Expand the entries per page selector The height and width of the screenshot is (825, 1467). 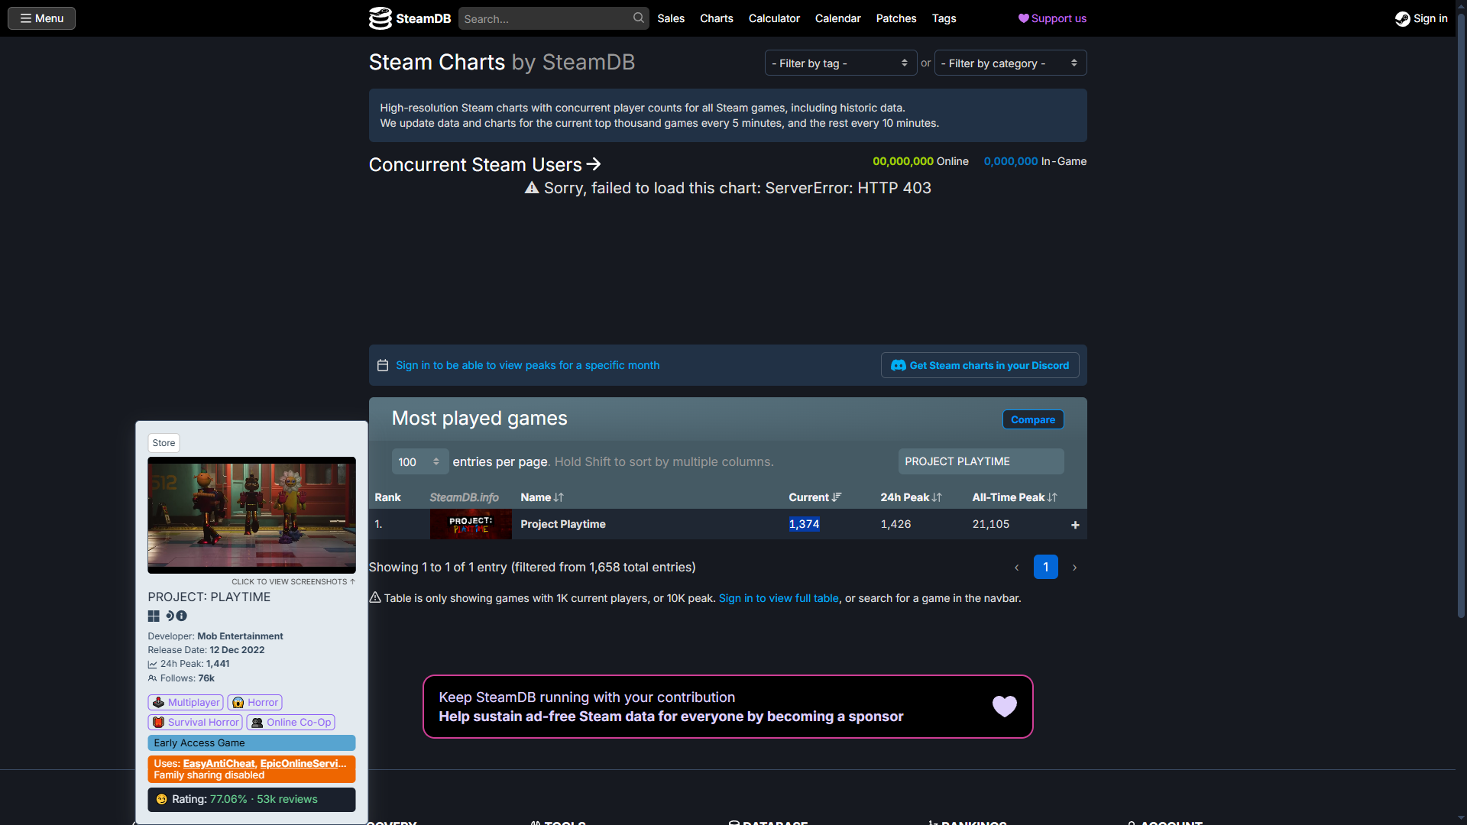(x=419, y=462)
